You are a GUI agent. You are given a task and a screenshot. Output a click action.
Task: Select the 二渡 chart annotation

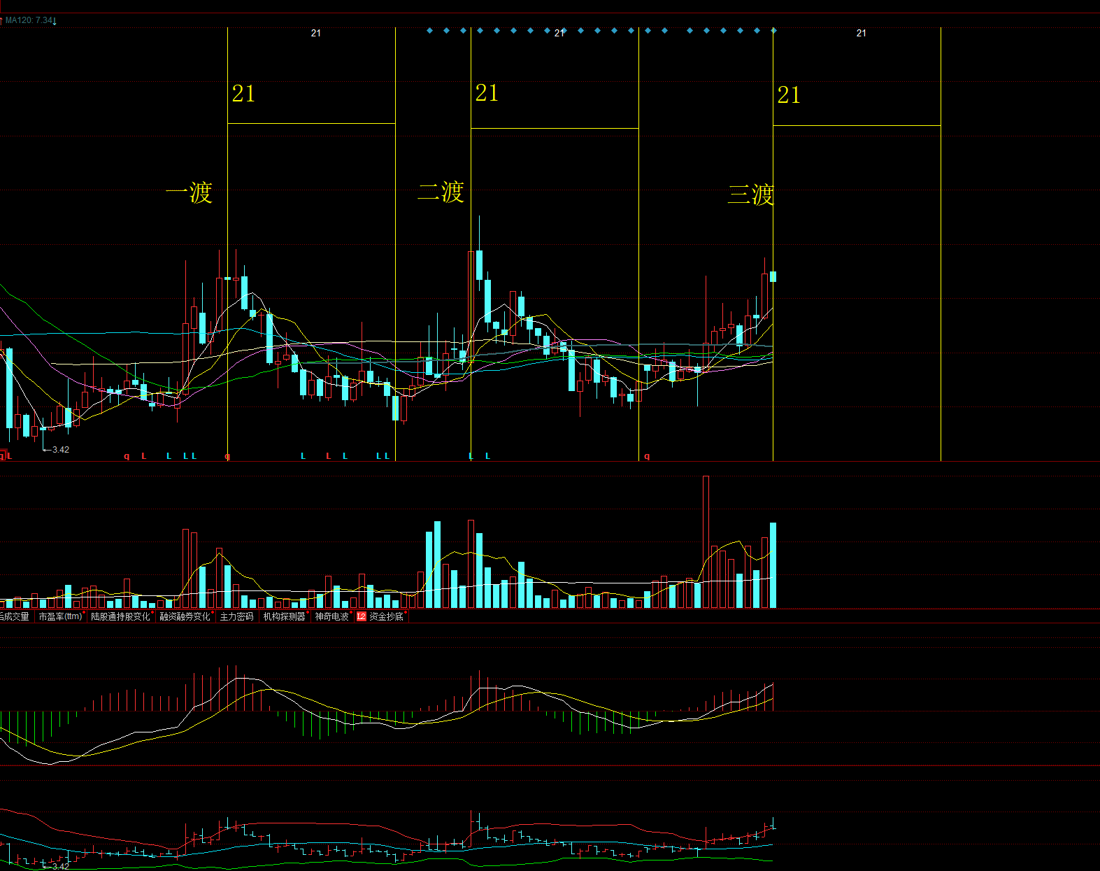(x=441, y=192)
